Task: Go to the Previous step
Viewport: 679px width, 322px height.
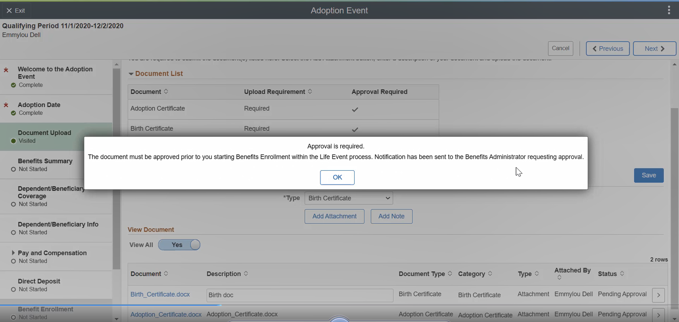Action: coord(608,48)
